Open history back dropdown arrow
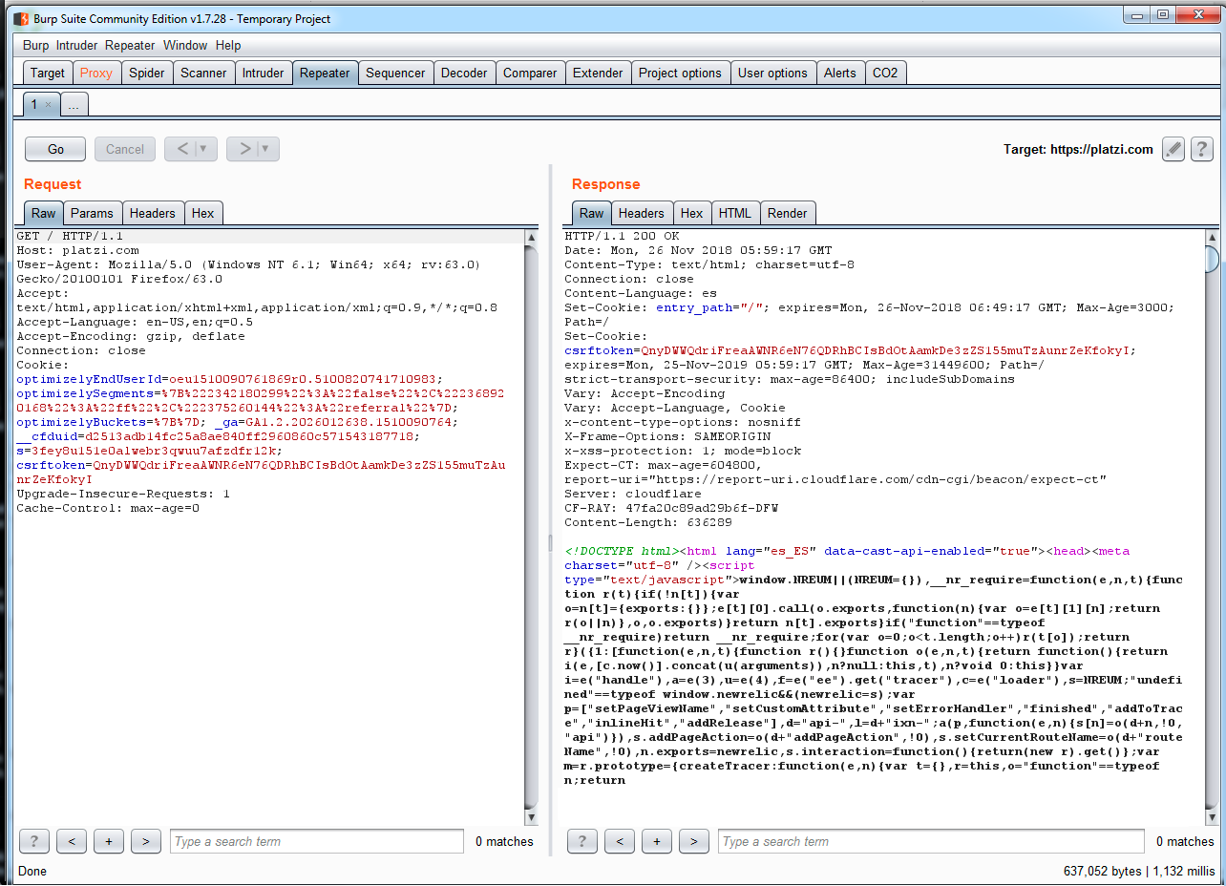This screenshot has height=886, width=1226. pos(202,149)
